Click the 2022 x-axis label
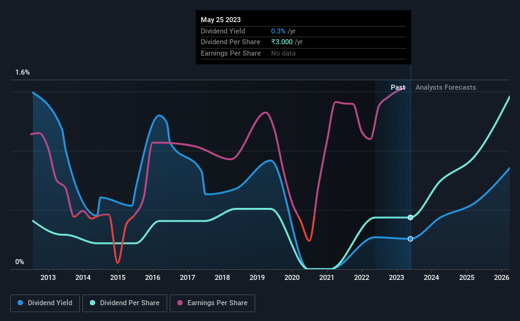 click(x=362, y=277)
